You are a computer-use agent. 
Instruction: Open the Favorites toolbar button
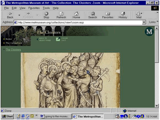108,15
